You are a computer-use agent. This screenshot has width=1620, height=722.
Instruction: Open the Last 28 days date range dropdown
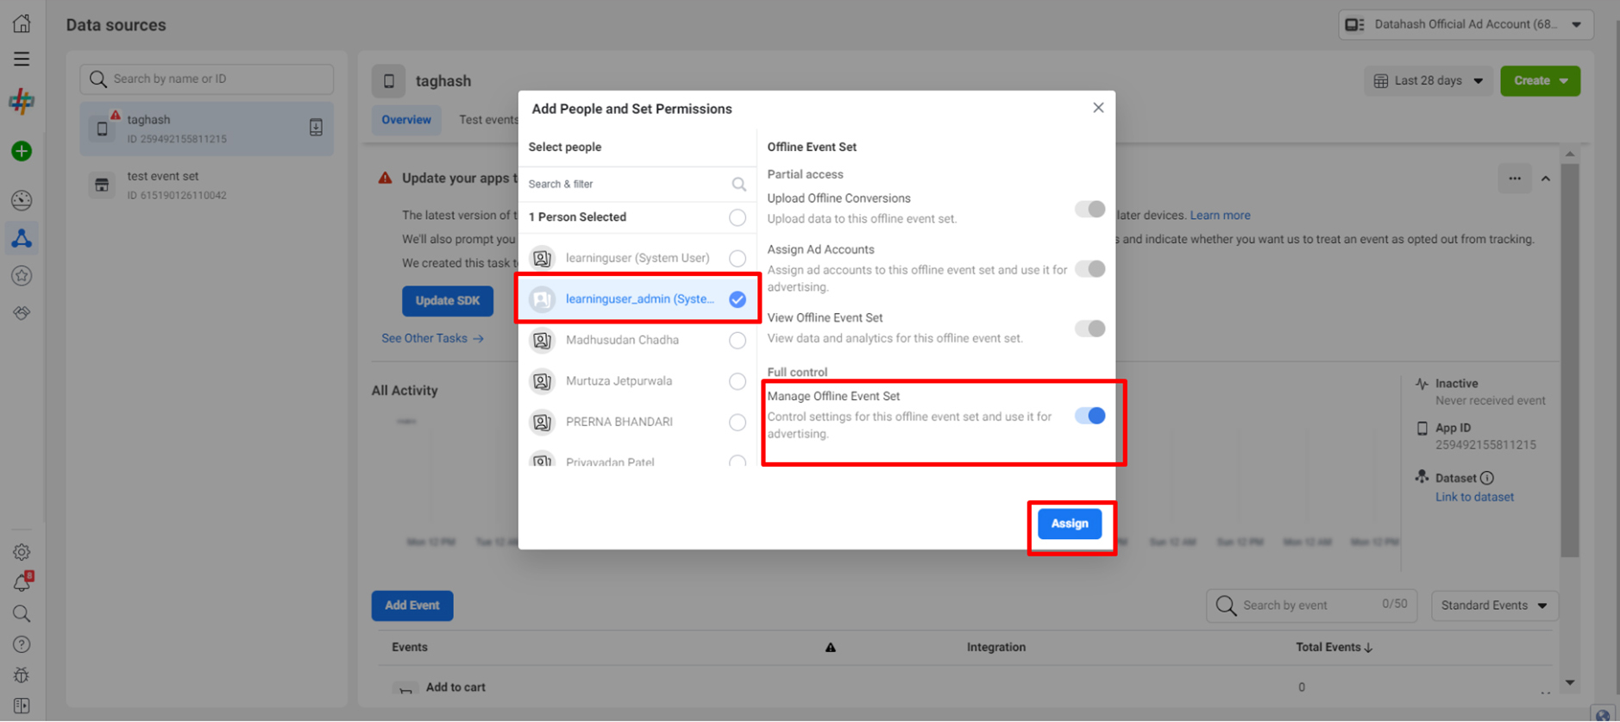(x=1428, y=80)
